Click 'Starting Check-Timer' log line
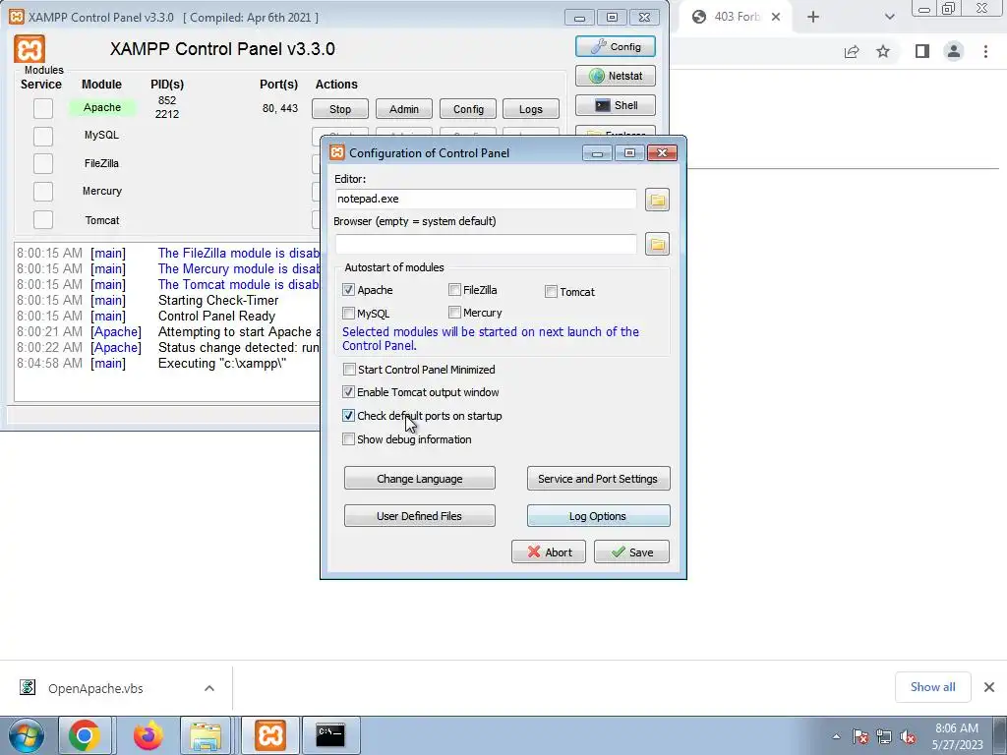Image resolution: width=1007 pixels, height=755 pixels. [x=218, y=301]
